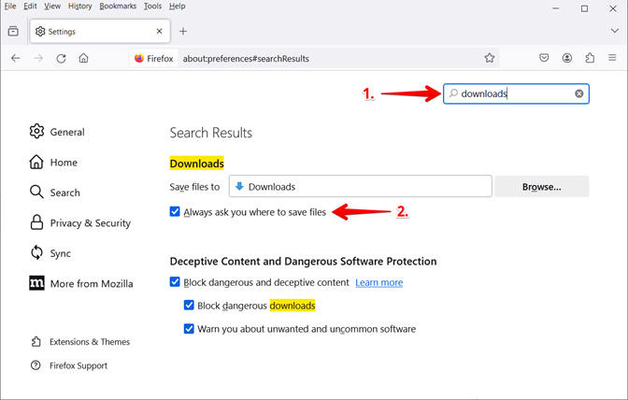Viewport: 628px width, 400px height.
Task: Open the application hamburger menu
Action: [612, 58]
